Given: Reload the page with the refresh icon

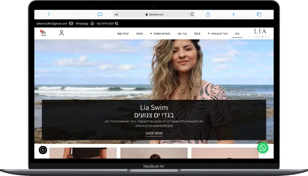Looking at the screenshot, I should pos(192,14).
